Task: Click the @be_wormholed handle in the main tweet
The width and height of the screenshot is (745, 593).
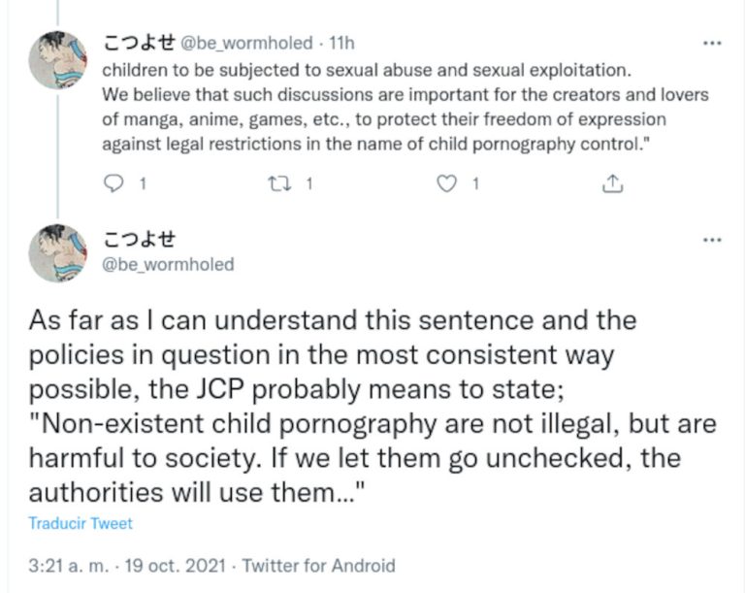Action: [167, 264]
